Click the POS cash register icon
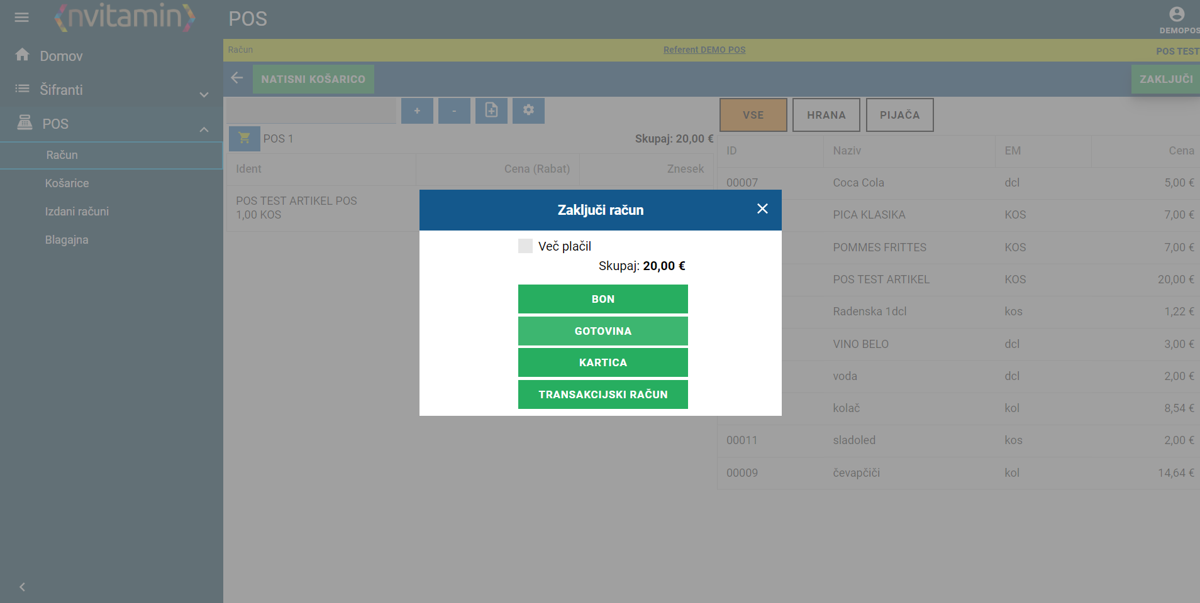1200x603 pixels. click(x=25, y=122)
